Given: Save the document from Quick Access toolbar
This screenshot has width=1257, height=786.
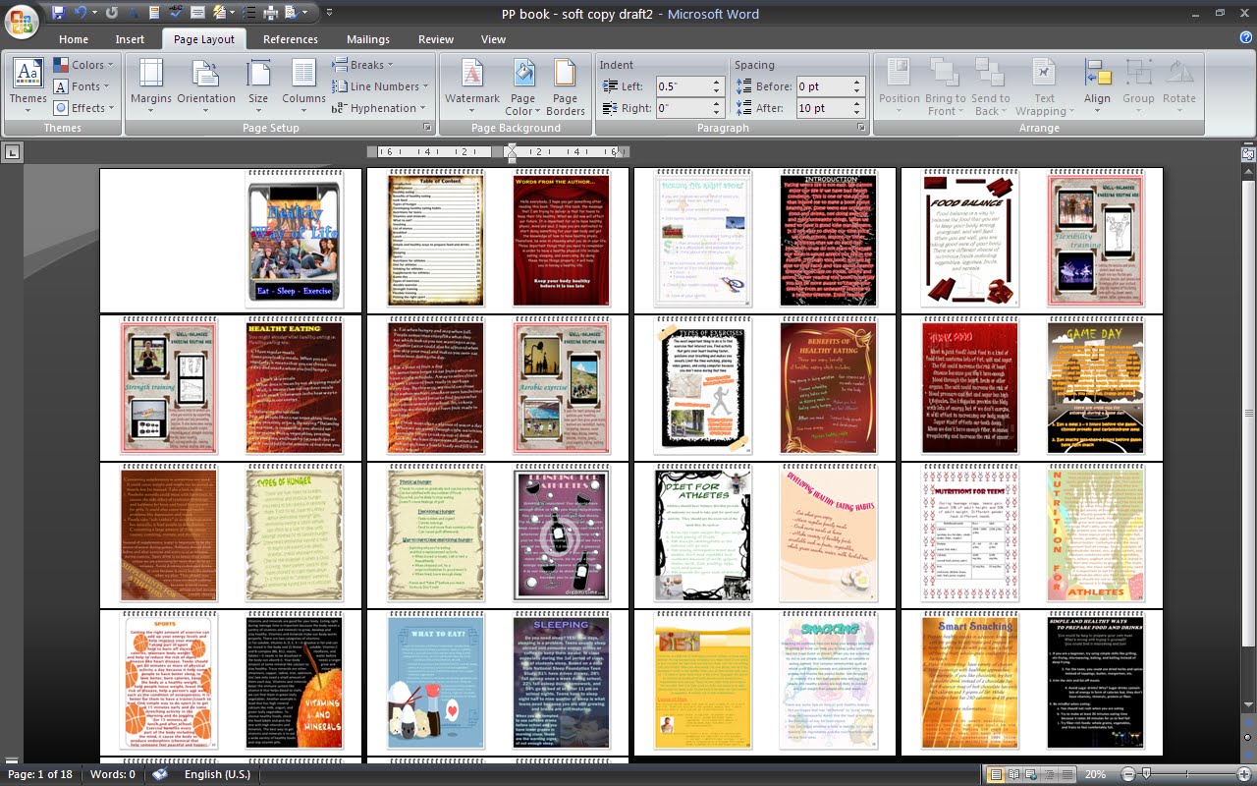Looking at the screenshot, I should 58,13.
